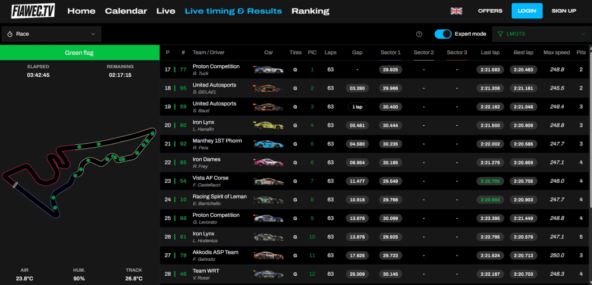This screenshot has width=592, height=285.
Task: Click the Sector 3 column header
Action: pos(457,52)
